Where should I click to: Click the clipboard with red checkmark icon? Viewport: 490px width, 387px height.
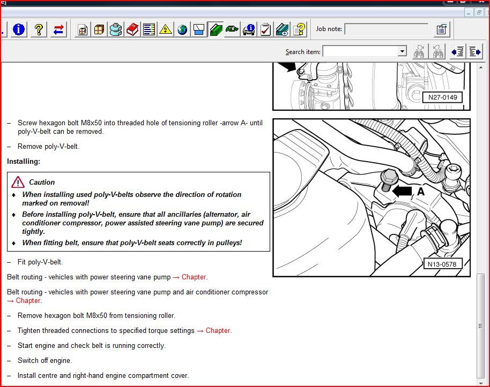pyautogui.click(x=265, y=29)
